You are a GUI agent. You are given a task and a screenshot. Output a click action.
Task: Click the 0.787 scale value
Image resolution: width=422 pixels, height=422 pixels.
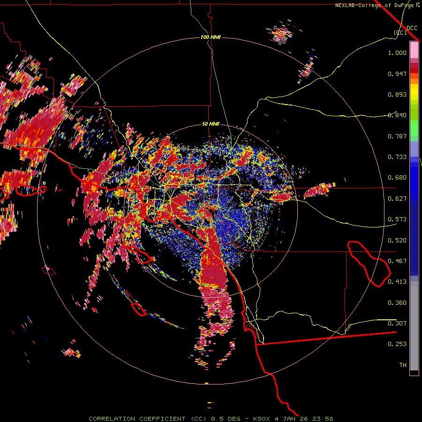397,136
